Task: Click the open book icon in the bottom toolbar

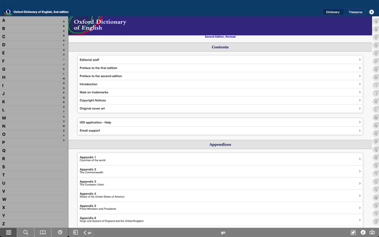Action: click(x=43, y=232)
